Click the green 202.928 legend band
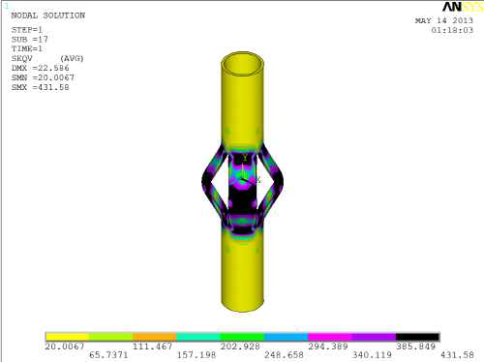Screen dimensions: 484x362 243,337
